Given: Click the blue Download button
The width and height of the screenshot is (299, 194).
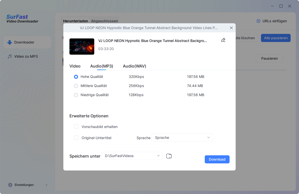Looking at the screenshot, I should click(x=217, y=159).
